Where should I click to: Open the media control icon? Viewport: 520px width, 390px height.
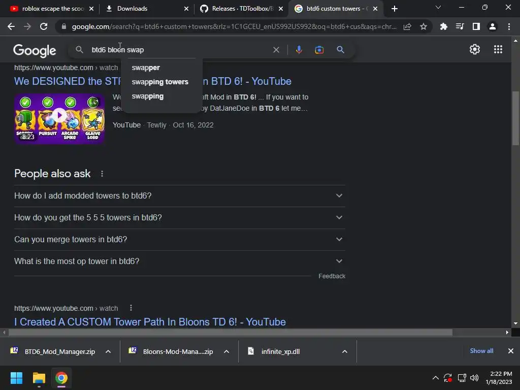coord(460,26)
